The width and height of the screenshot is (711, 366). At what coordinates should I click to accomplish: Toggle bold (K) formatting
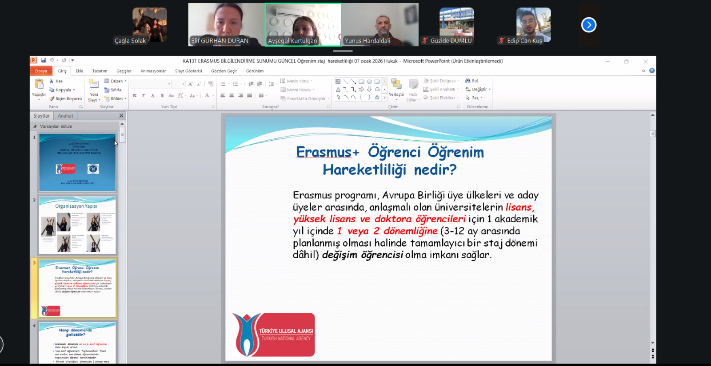point(135,95)
